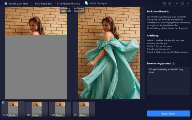
Task: Click into the Erweiterungsprompt text field
Action: 168,81
